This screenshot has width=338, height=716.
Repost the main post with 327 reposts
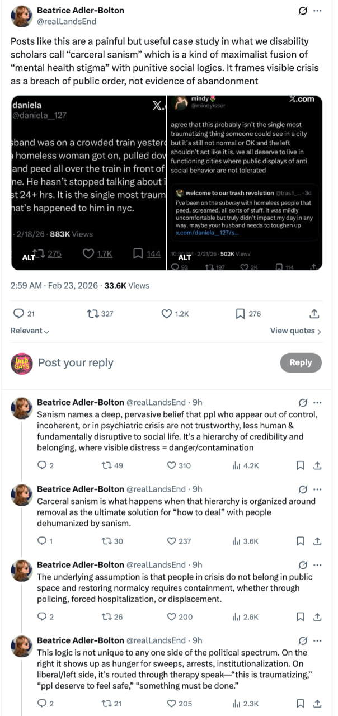pyautogui.click(x=92, y=314)
